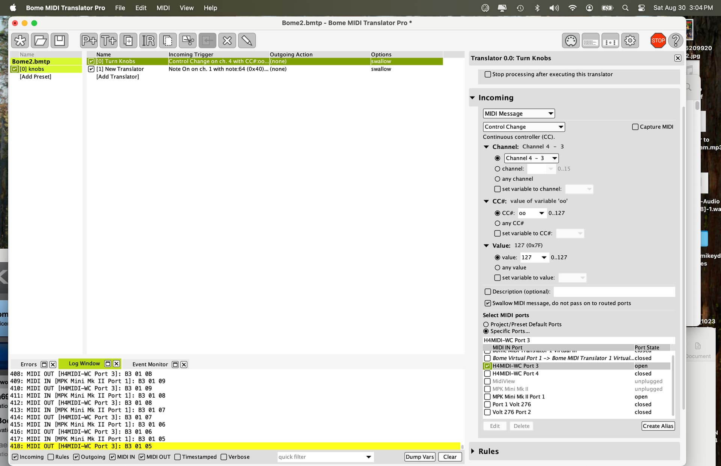Close the Event Monitor tab with its X
The image size is (721, 466).
[x=184, y=364]
